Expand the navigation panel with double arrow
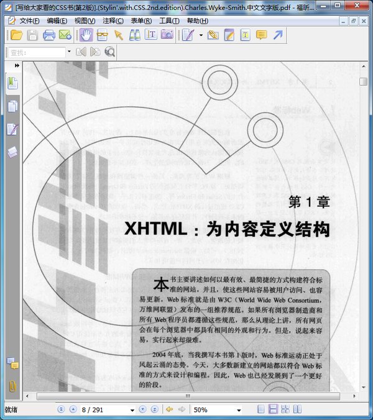This screenshot has width=373, height=420. tap(17, 65)
